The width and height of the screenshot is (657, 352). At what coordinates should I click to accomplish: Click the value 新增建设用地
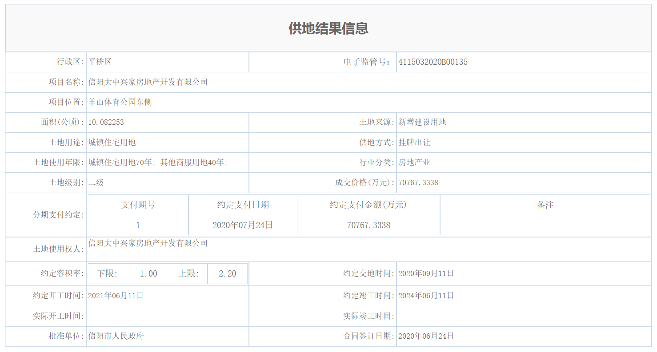tap(422, 122)
